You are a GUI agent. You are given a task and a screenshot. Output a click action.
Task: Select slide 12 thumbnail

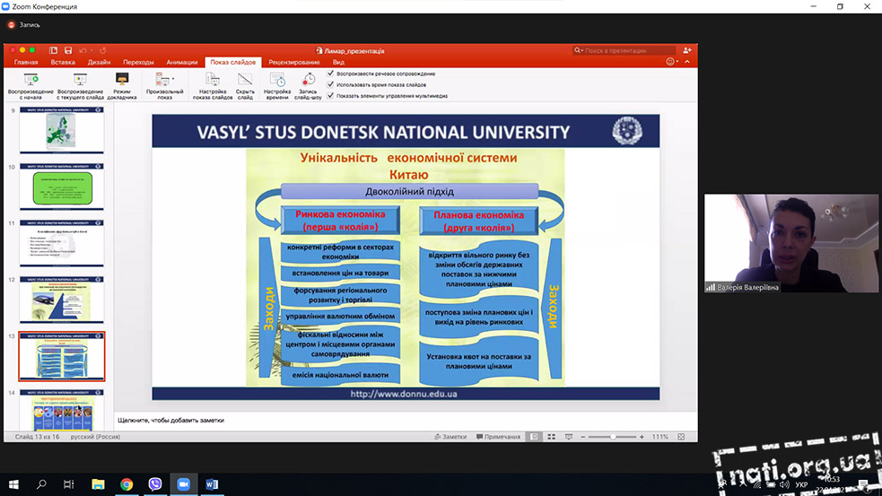coord(62,300)
